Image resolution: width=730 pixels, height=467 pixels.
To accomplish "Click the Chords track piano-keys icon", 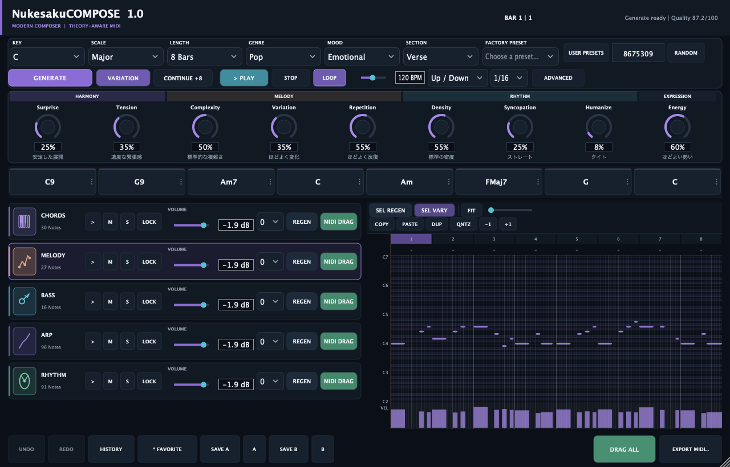I will [x=25, y=222].
